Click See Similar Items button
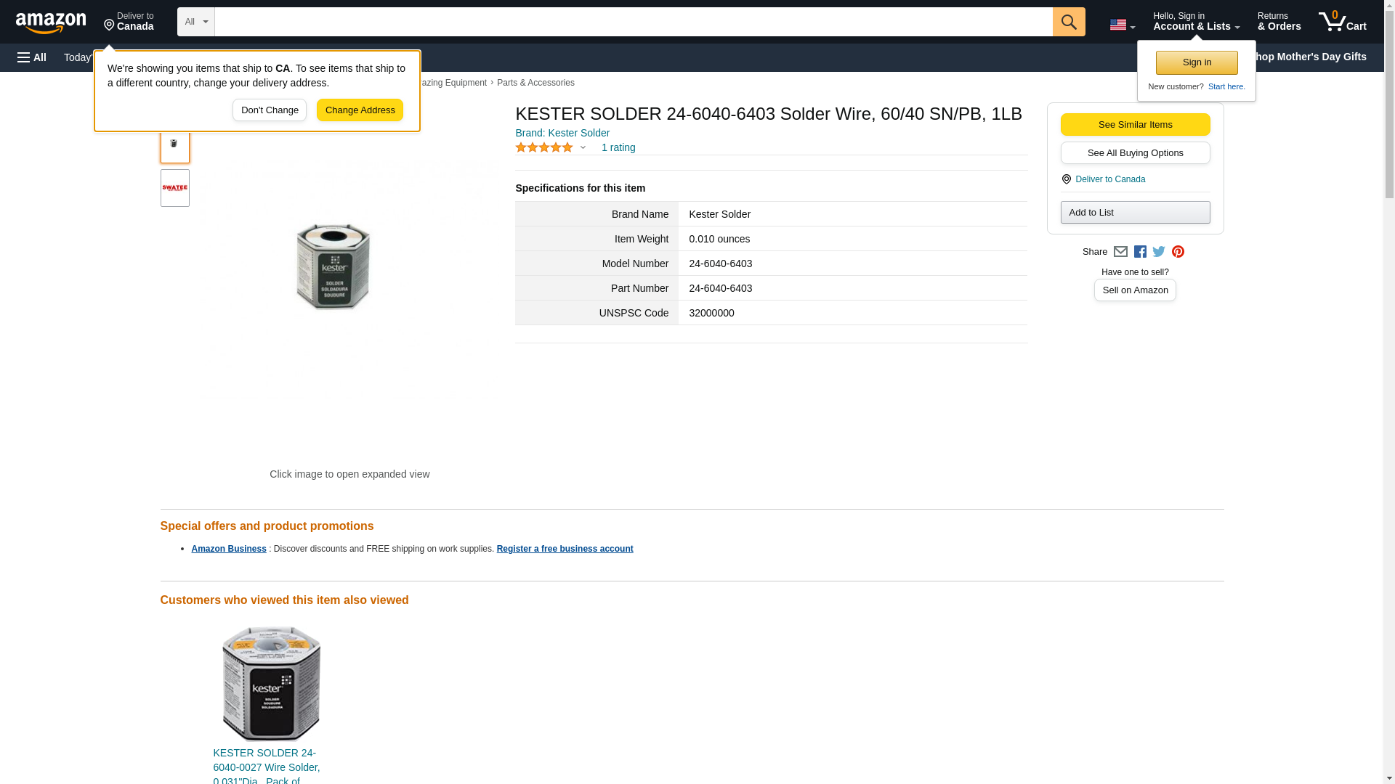The height and width of the screenshot is (784, 1395). tap(1135, 124)
